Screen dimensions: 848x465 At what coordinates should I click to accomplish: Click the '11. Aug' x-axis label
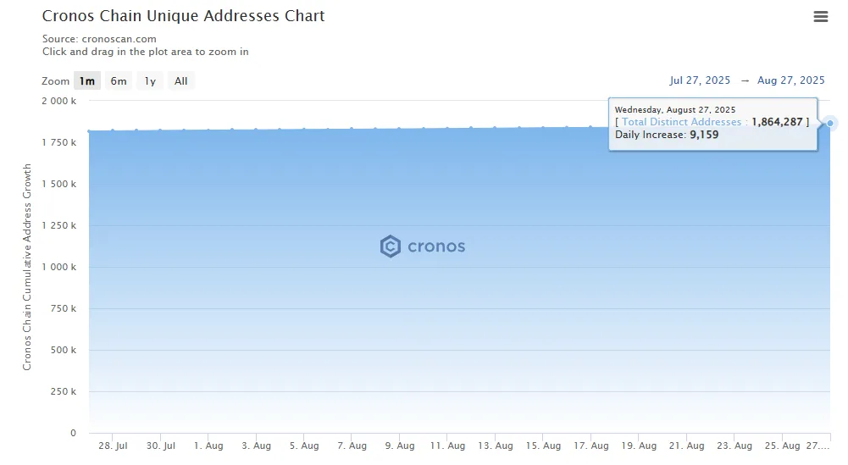(x=447, y=446)
